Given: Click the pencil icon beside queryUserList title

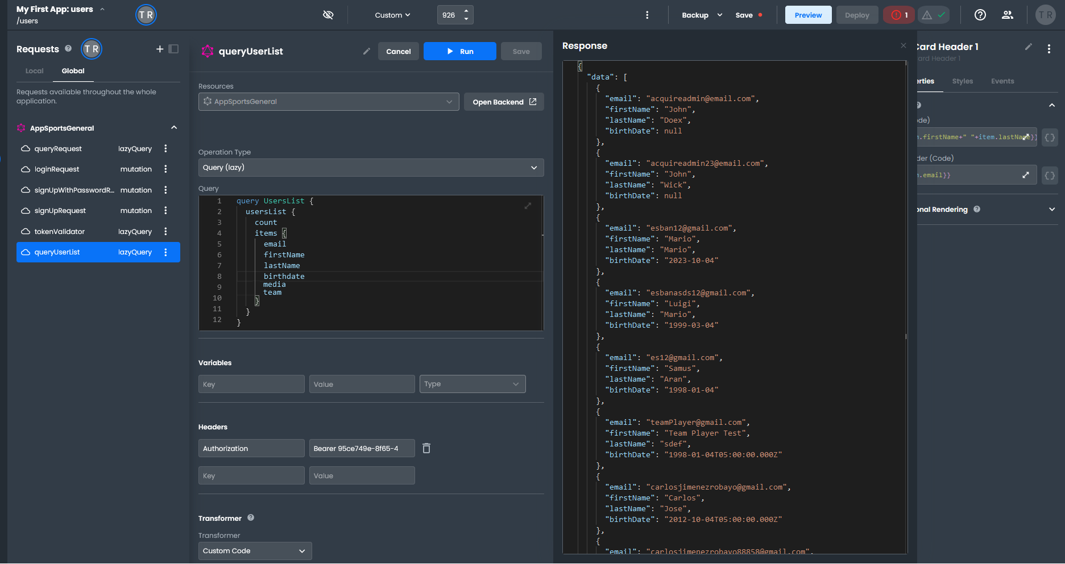Looking at the screenshot, I should (x=367, y=51).
